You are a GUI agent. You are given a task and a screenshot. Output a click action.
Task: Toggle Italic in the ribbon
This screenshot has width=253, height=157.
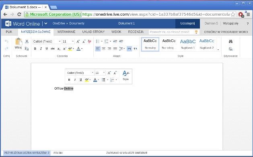tap(41, 49)
